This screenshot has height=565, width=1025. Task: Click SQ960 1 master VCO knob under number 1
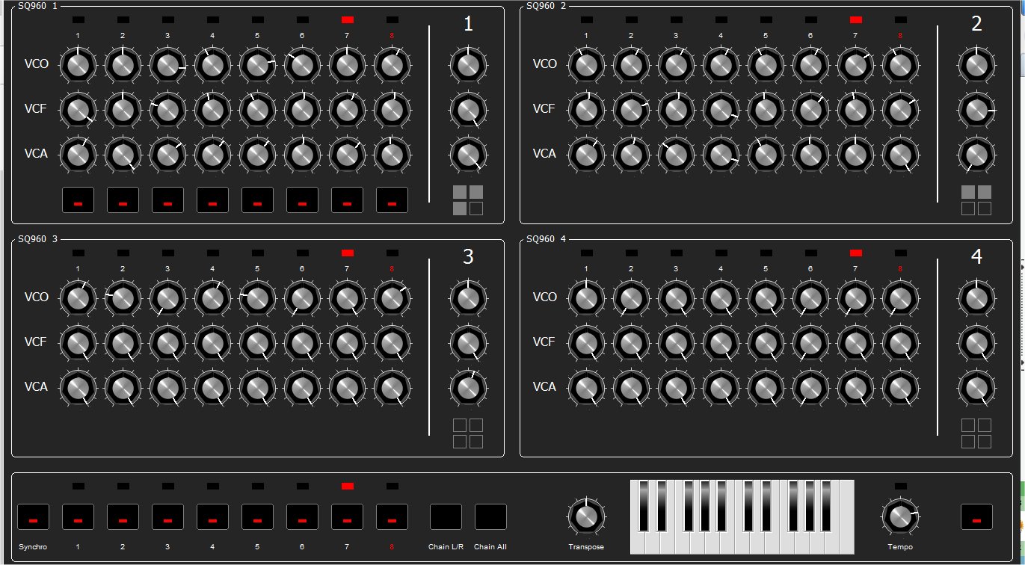[x=468, y=65]
